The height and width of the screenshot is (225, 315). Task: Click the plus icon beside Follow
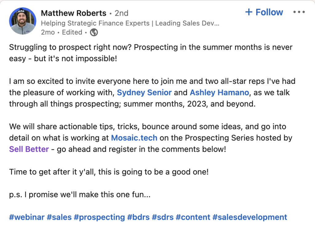pyautogui.click(x=249, y=12)
